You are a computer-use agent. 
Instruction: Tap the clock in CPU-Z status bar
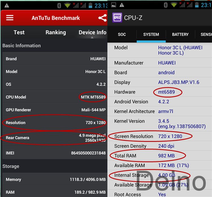tap(206, 5)
